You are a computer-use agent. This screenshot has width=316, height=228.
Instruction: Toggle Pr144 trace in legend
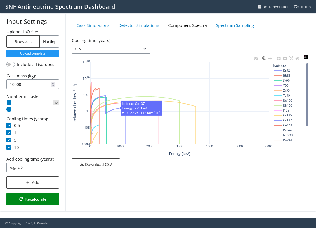coord(282,130)
